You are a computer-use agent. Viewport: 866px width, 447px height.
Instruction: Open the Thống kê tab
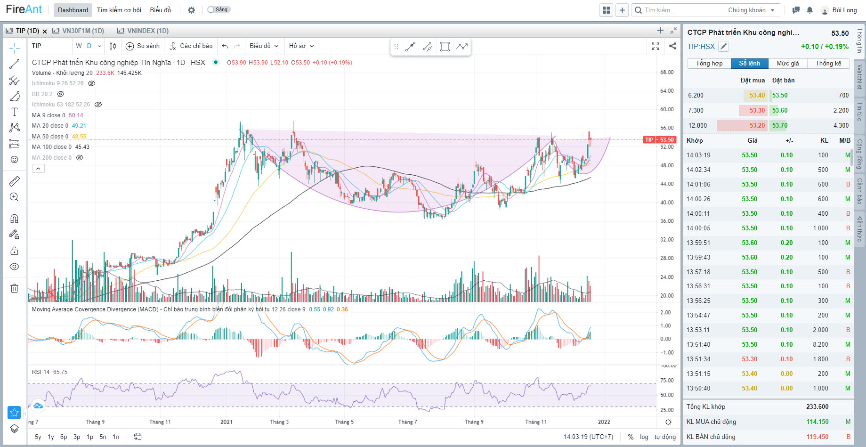pyautogui.click(x=828, y=63)
